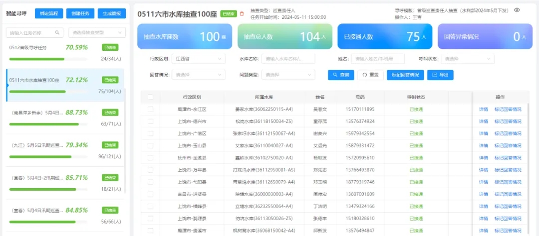
Task: Check the row with number 15720905610
Action: pos(151,158)
